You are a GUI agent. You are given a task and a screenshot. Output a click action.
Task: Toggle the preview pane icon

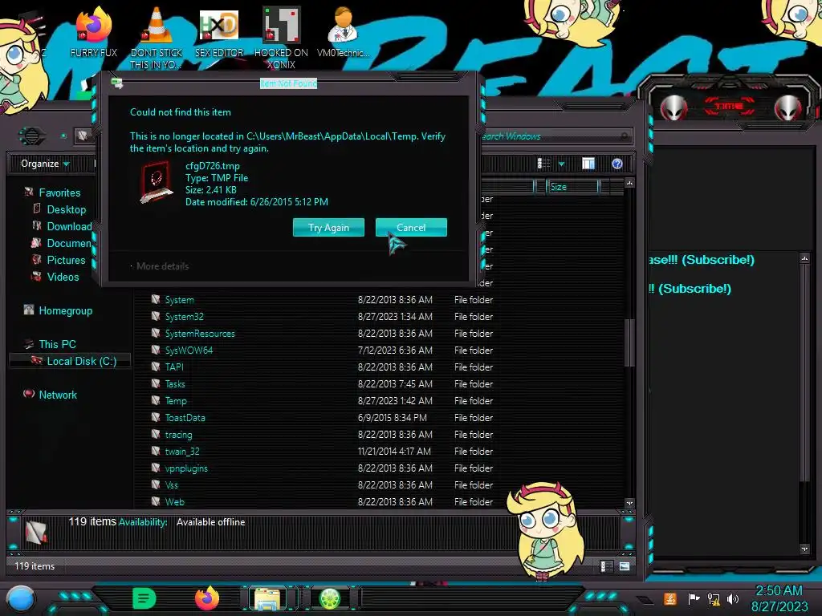[588, 164]
